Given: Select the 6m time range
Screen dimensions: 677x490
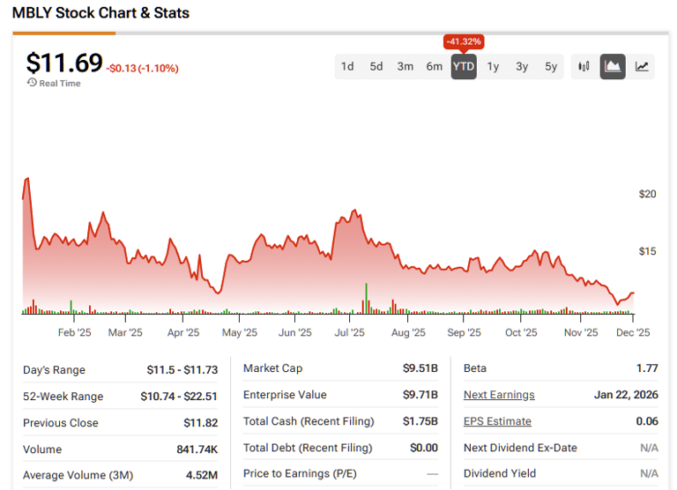Looking at the screenshot, I should pos(435,66).
